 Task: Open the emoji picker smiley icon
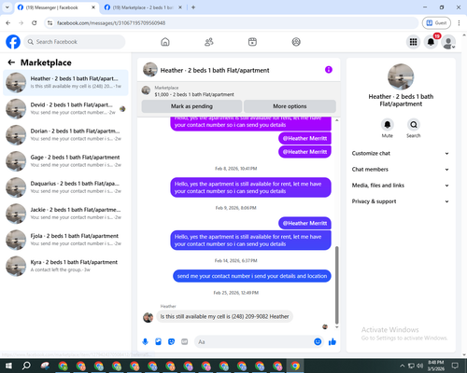(318, 341)
